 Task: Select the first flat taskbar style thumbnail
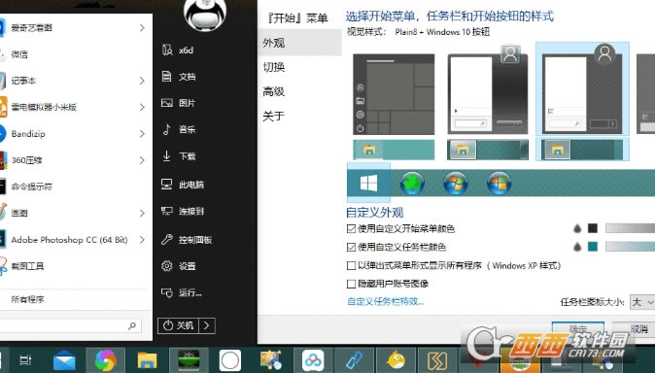[394, 150]
